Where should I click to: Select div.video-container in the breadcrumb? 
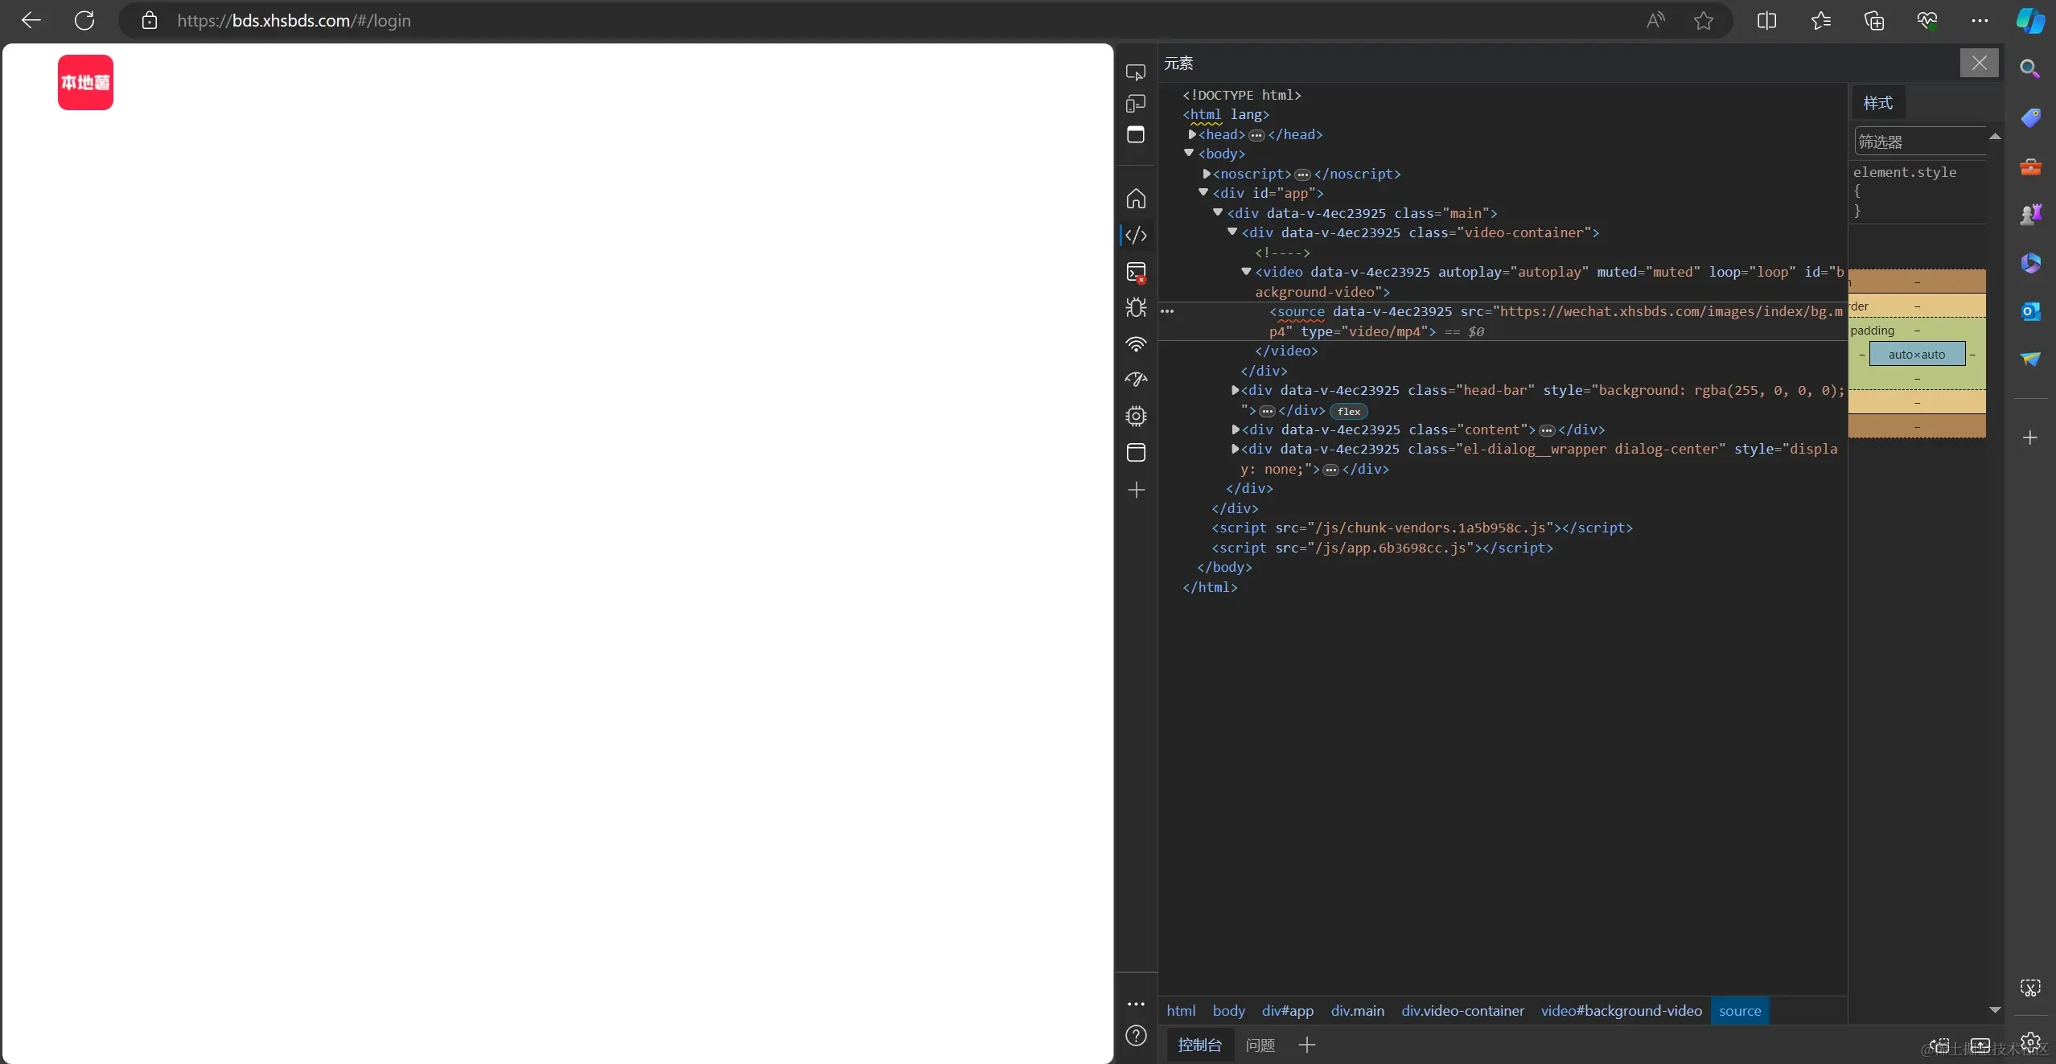[x=1462, y=1011]
